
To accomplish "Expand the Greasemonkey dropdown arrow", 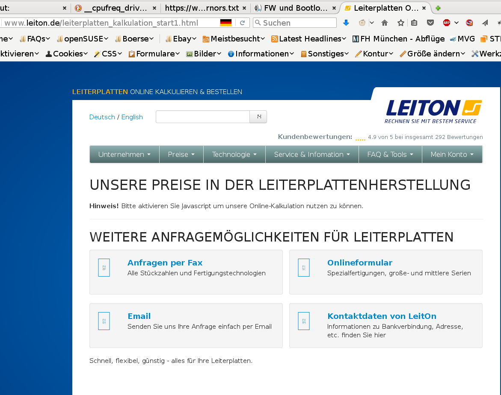I will pos(372,23).
